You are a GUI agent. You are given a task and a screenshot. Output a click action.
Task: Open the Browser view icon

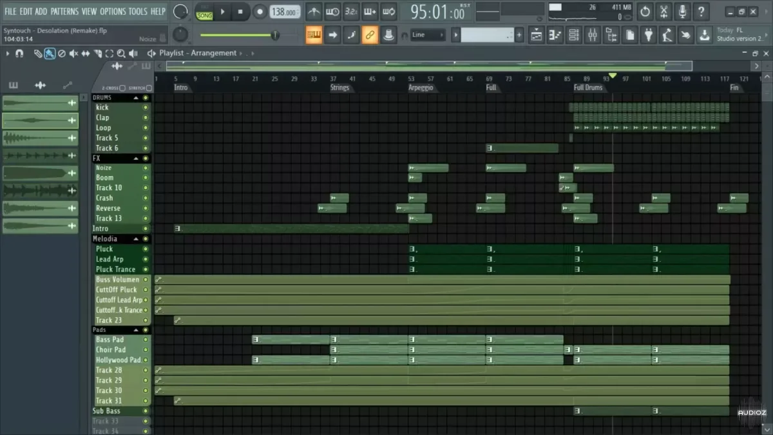click(x=611, y=35)
